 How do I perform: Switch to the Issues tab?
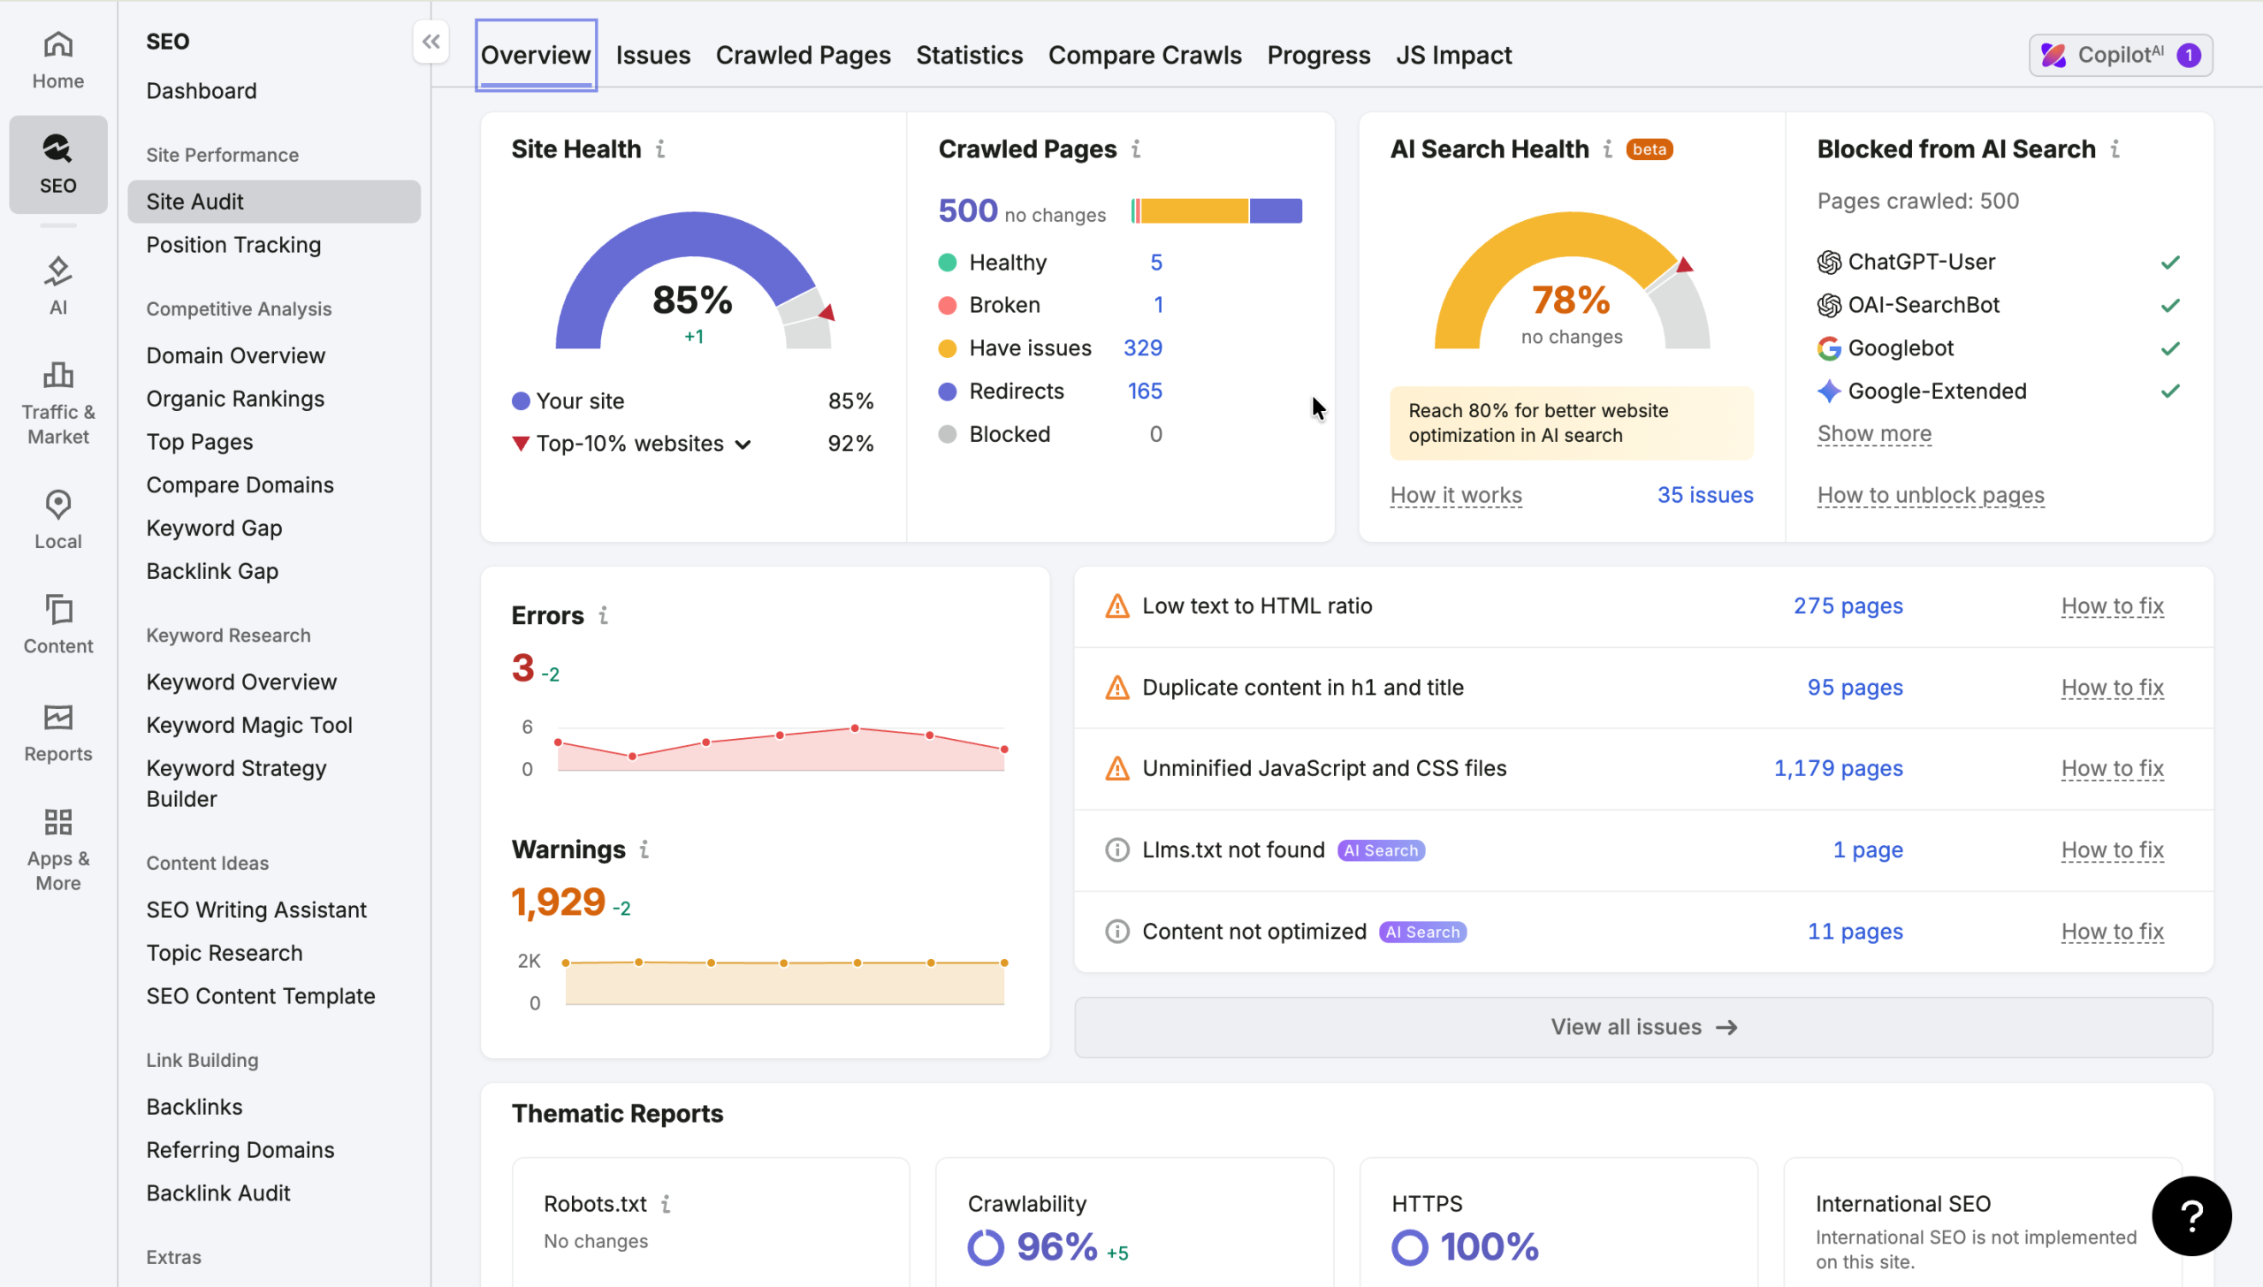[x=652, y=55]
